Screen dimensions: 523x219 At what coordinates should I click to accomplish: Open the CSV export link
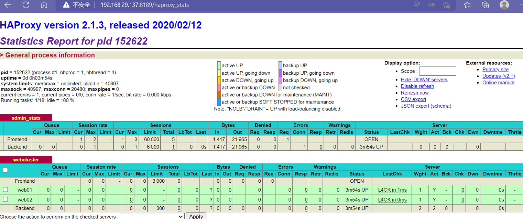click(x=413, y=99)
